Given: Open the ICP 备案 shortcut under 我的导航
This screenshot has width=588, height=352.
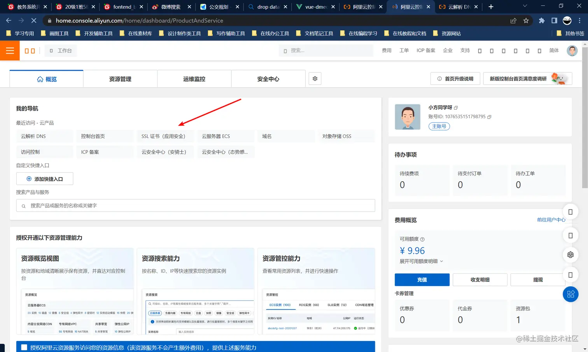Looking at the screenshot, I should tap(105, 152).
